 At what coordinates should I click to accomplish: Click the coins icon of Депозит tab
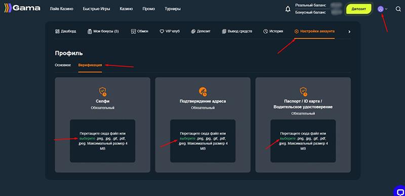click(x=193, y=31)
